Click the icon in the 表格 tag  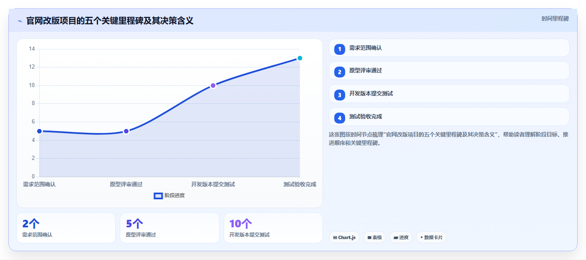(369, 237)
